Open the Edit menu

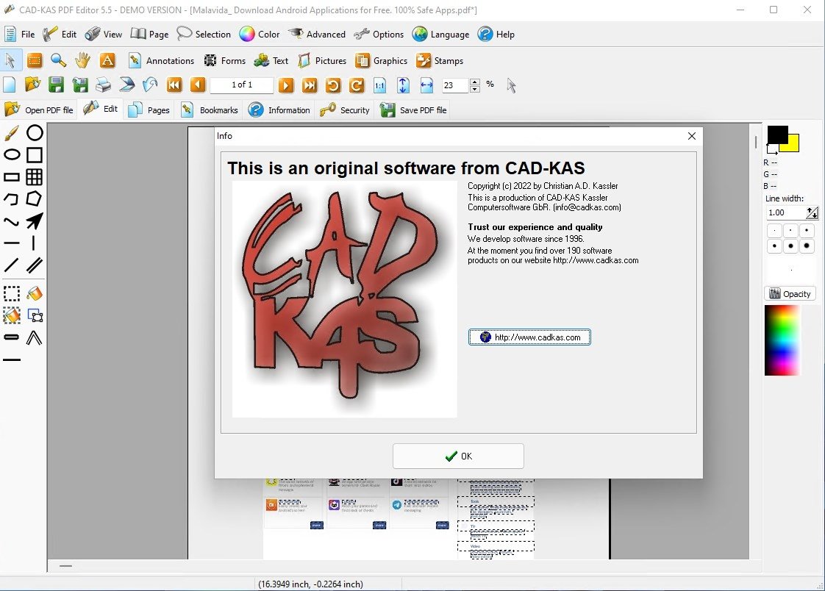(x=60, y=34)
